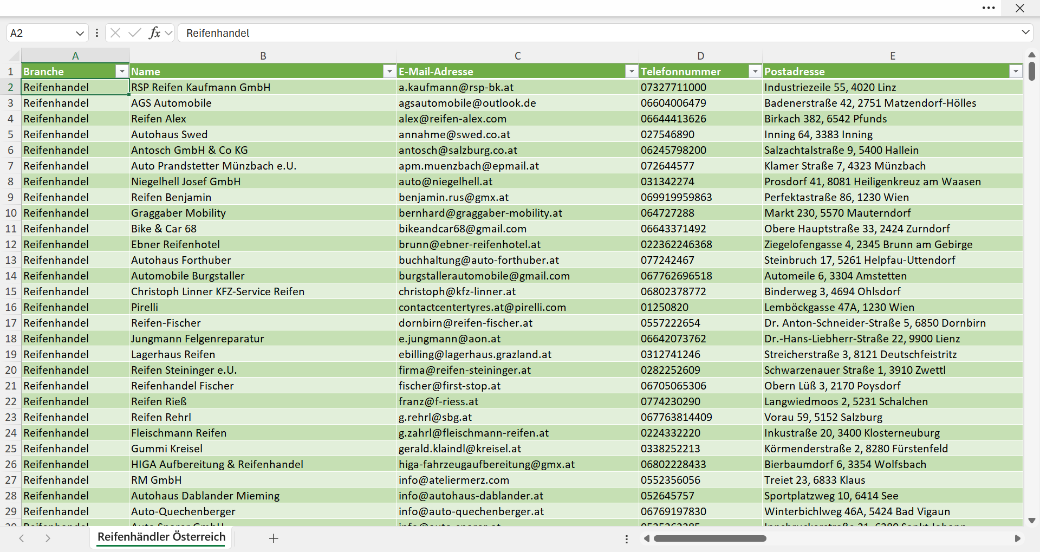Viewport: 1040px width, 552px height.
Task: Open the Postadresse filter dropdown
Action: coord(1016,72)
